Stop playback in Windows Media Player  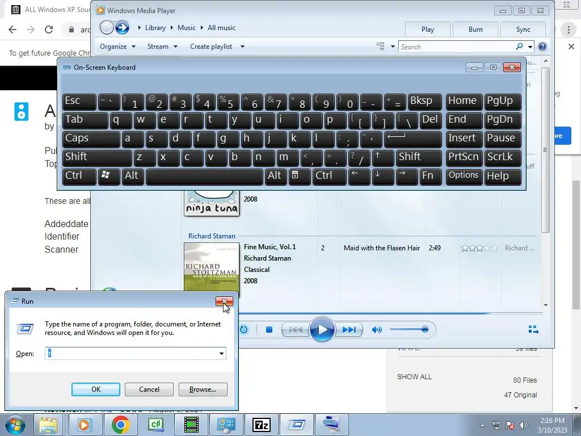[x=269, y=330]
